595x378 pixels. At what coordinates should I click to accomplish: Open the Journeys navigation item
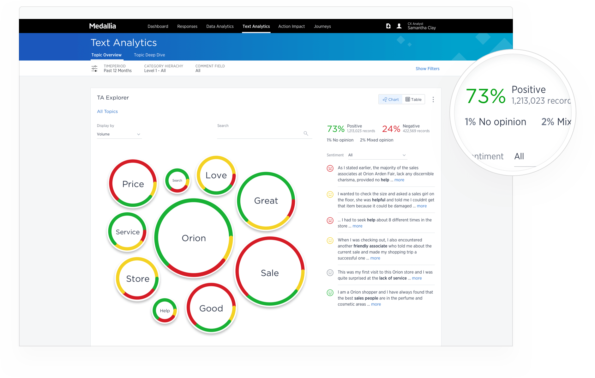pos(322,27)
